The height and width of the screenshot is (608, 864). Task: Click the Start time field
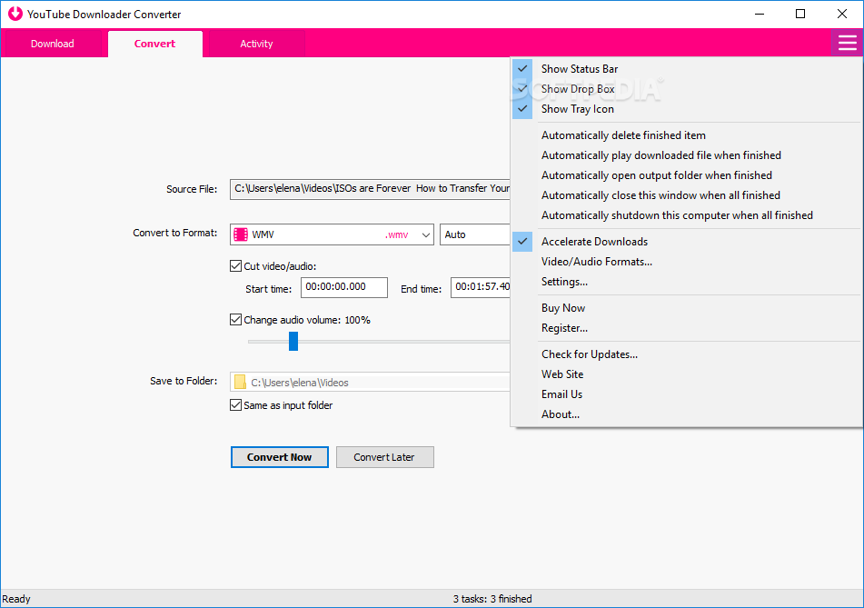click(343, 287)
